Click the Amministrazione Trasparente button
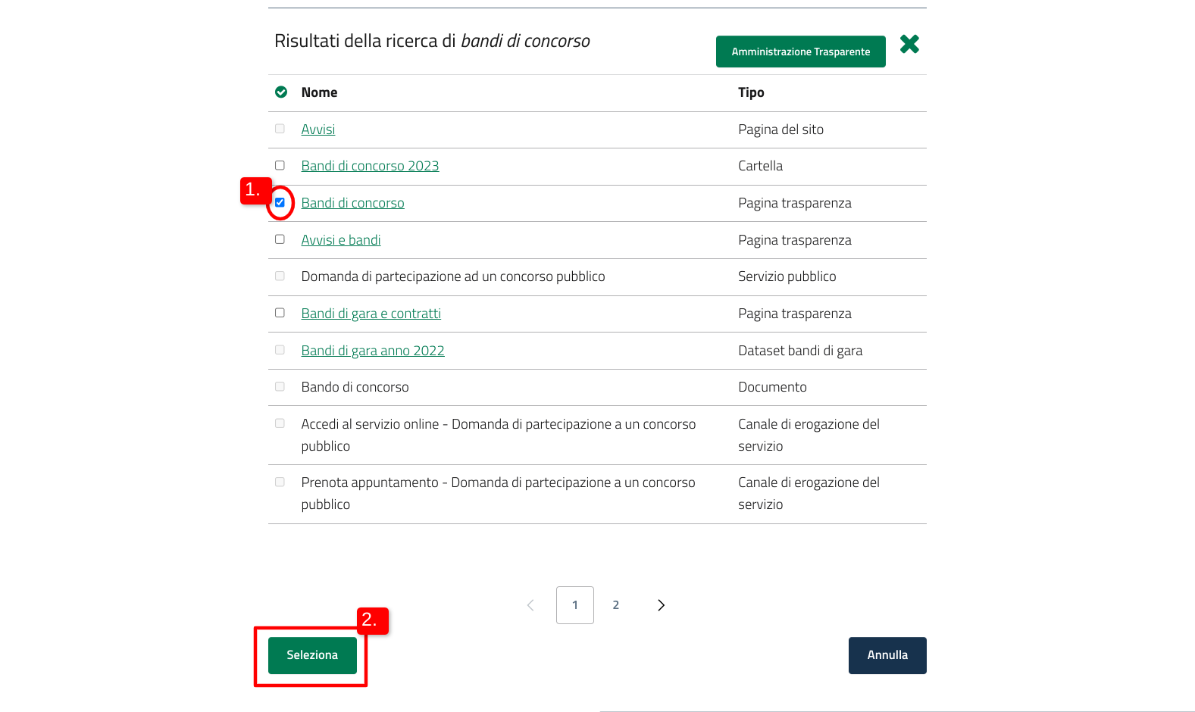The image size is (1195, 712). coord(800,52)
